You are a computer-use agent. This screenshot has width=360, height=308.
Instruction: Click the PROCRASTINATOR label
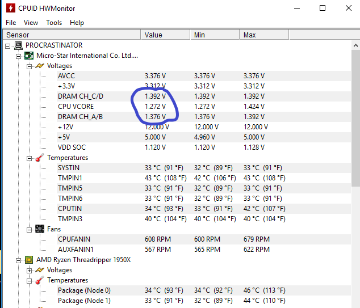coord(54,45)
